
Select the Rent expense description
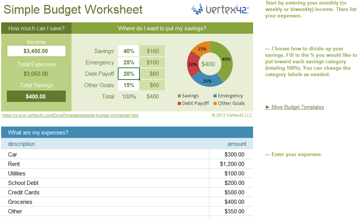pos(14,164)
